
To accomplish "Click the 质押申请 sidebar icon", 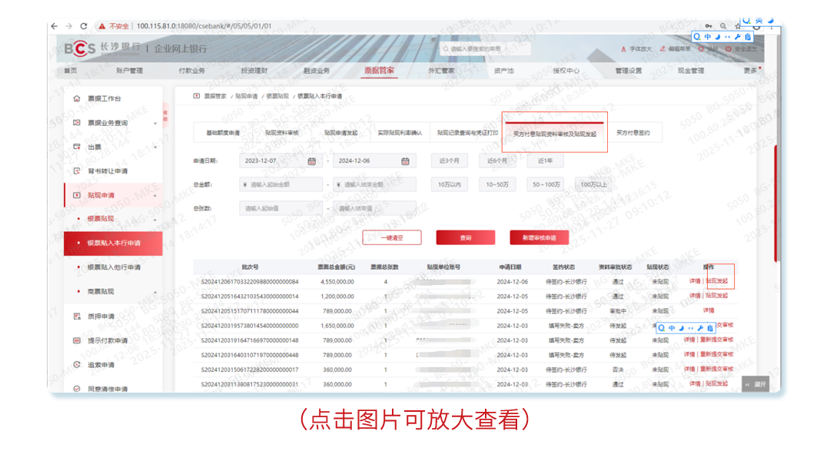I will [x=77, y=316].
